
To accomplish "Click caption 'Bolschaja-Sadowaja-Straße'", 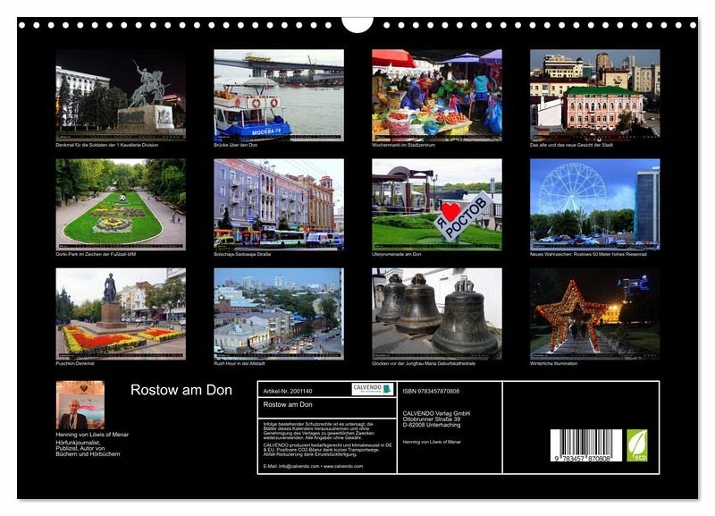I will point(242,255).
